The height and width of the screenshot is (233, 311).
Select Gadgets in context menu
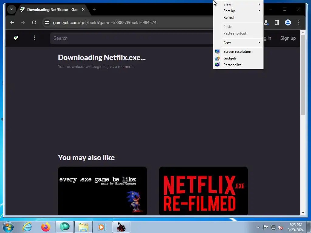[238, 58]
